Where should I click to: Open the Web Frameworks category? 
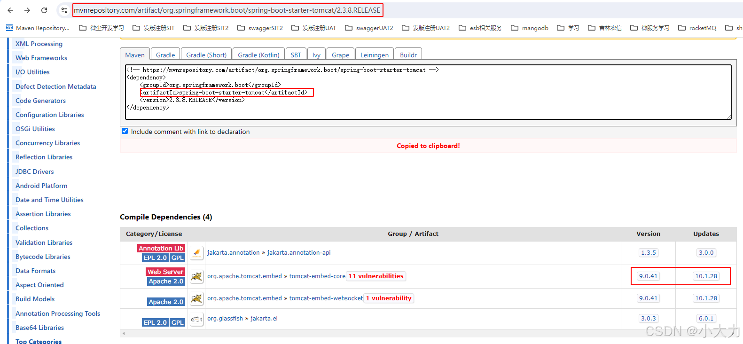[x=41, y=58]
